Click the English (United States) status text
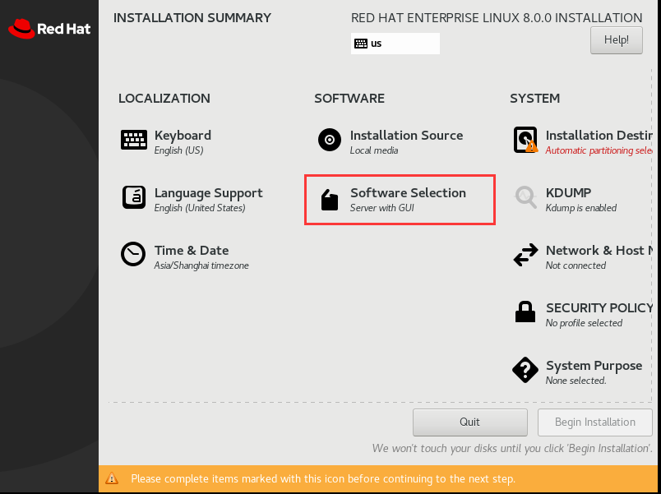 200,208
